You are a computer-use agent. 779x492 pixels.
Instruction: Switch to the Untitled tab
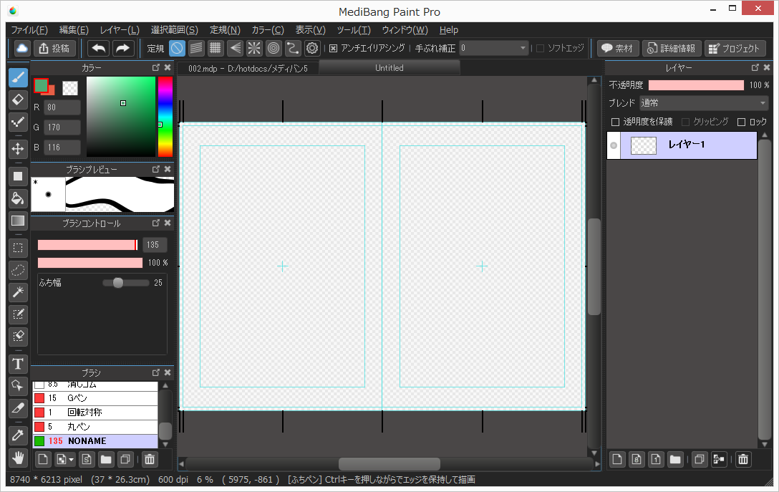pyautogui.click(x=389, y=67)
